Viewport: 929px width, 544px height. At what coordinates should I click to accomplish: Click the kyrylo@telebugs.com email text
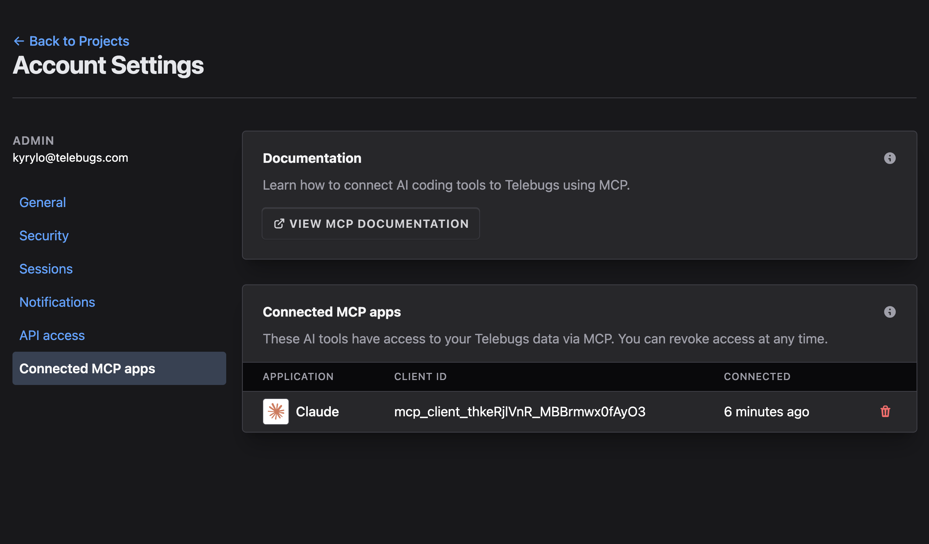tap(70, 158)
